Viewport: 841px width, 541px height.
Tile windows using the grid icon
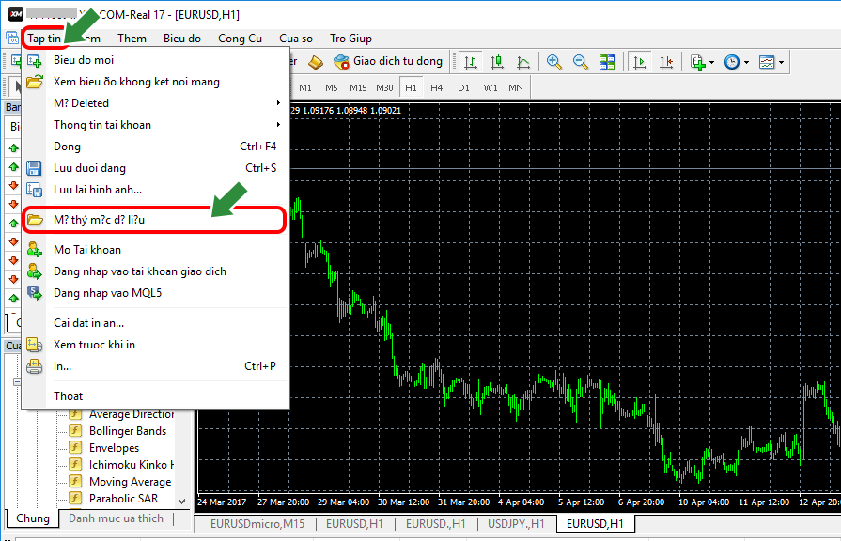click(x=607, y=62)
